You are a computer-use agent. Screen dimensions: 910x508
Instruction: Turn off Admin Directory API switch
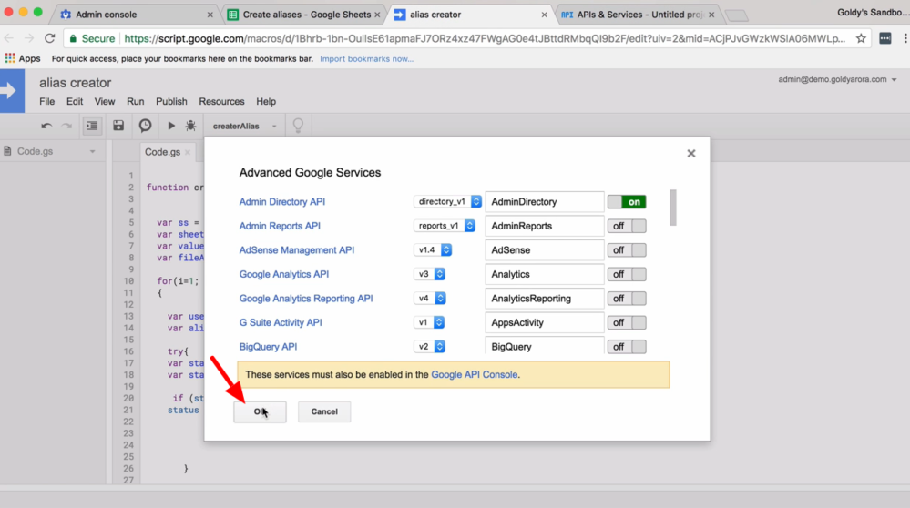(627, 202)
